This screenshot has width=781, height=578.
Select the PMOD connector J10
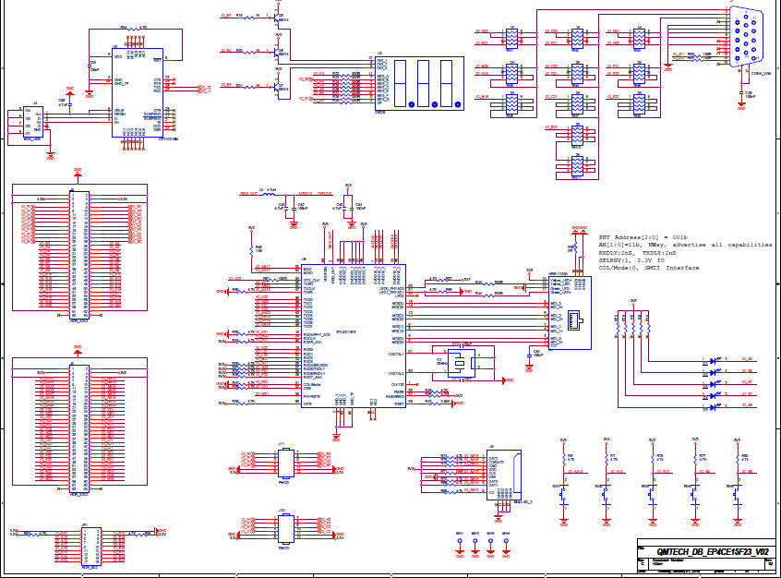286,529
